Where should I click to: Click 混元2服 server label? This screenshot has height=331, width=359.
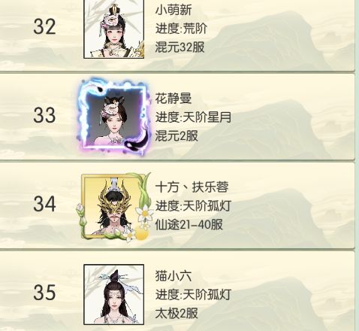[176, 136]
